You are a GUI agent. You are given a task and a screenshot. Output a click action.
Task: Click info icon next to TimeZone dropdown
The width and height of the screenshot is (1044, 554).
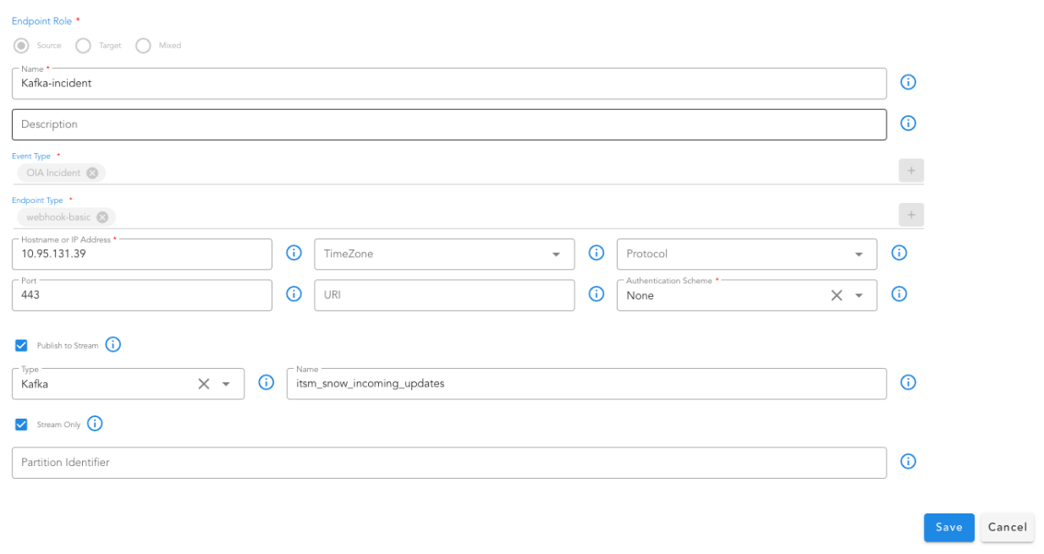click(x=596, y=253)
